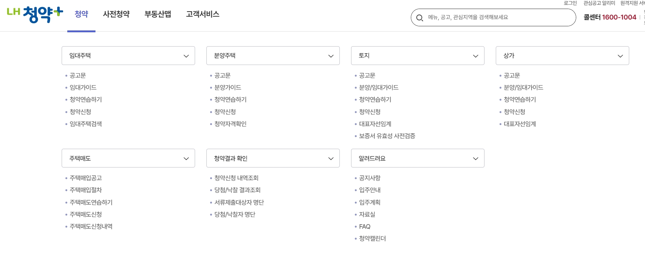Switch to the 사전청약 tab

(116, 14)
